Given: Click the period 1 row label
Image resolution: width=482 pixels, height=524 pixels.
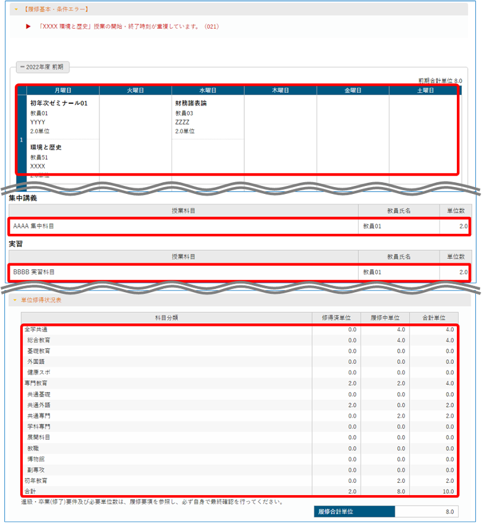Looking at the screenshot, I should 21,140.
